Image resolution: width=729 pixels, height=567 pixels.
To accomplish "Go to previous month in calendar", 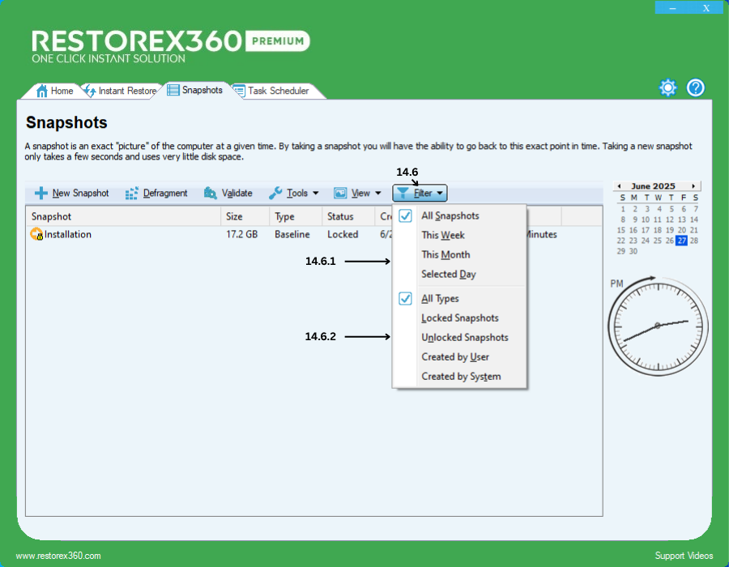I will [x=620, y=186].
